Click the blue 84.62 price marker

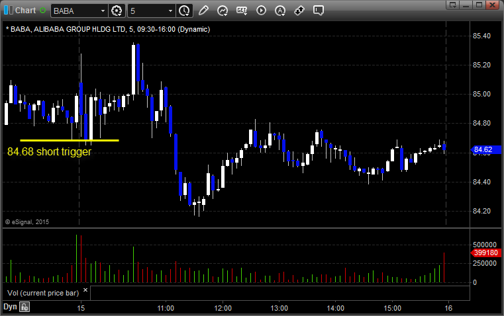click(x=485, y=149)
